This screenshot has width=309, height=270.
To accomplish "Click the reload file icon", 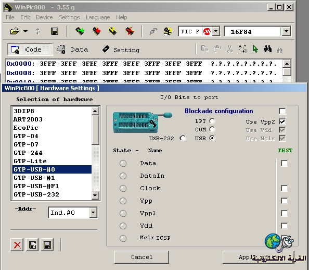I will (38, 31).
